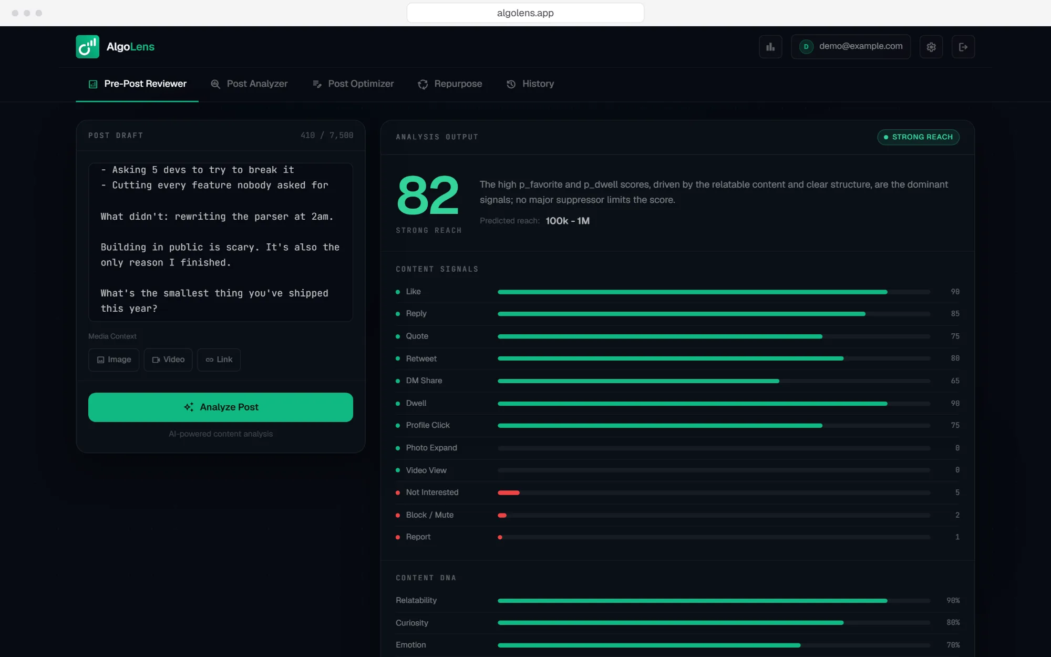The width and height of the screenshot is (1051, 657).
Task: Click the Profile Click signal label
Action: (x=428, y=425)
